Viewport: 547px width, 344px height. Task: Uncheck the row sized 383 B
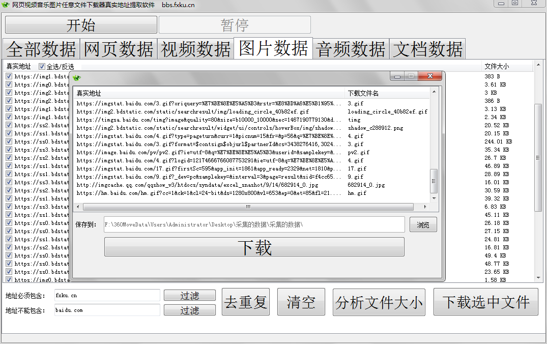[9, 76]
